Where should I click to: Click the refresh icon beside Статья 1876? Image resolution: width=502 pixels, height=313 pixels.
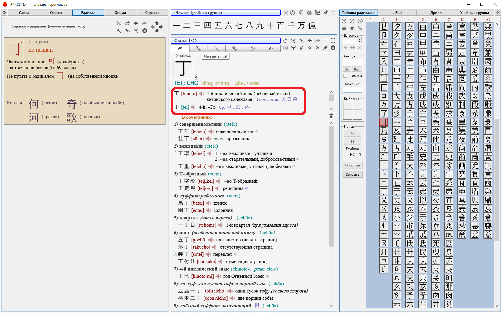(x=285, y=40)
